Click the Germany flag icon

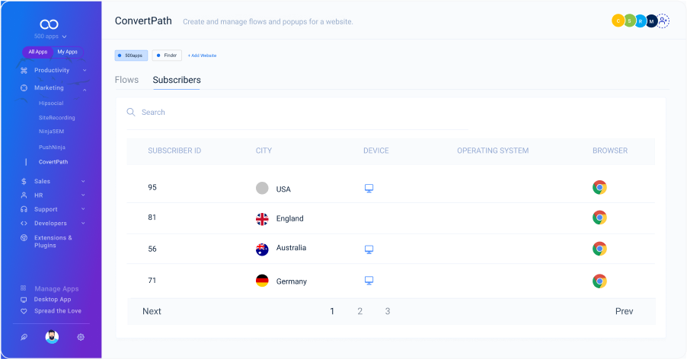pos(262,281)
